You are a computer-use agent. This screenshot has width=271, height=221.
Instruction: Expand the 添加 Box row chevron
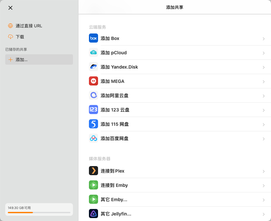click(x=264, y=39)
